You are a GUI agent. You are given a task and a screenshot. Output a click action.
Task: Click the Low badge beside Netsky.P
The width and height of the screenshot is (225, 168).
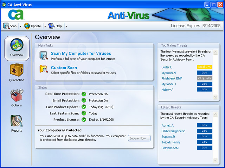pos(205,90)
